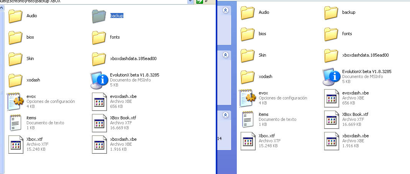Select the Audio folder icon in left window

point(15,16)
